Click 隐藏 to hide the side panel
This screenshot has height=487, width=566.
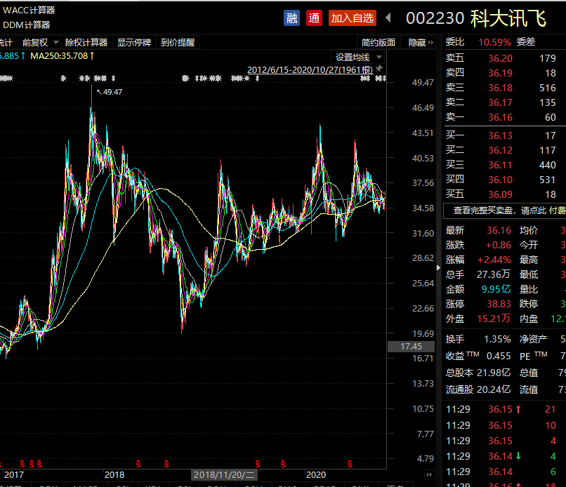click(x=421, y=43)
